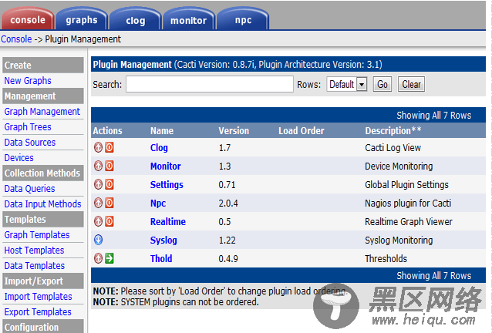This screenshot has width=492, height=333.
Task: Click the Thresholds description
Action: click(386, 259)
